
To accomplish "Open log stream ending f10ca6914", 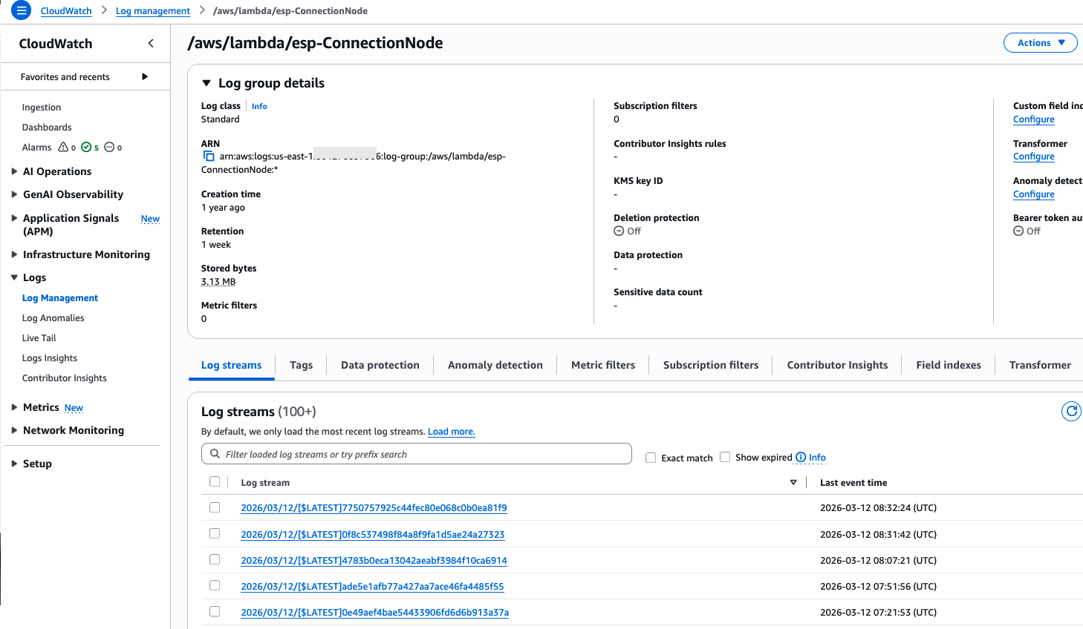I will coord(374,561).
